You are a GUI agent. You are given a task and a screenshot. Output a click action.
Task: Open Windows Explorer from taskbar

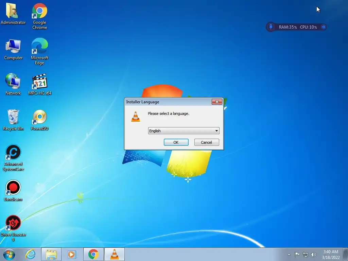51,254
